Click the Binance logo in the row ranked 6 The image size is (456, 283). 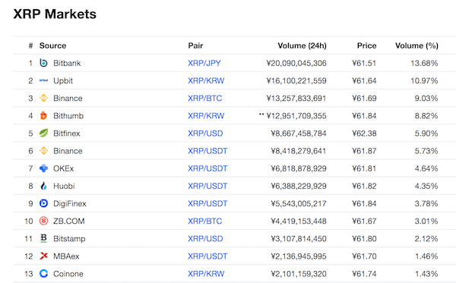43,151
